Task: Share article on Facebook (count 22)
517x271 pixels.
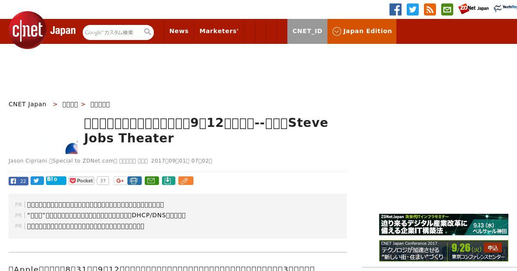Action: pos(19,181)
